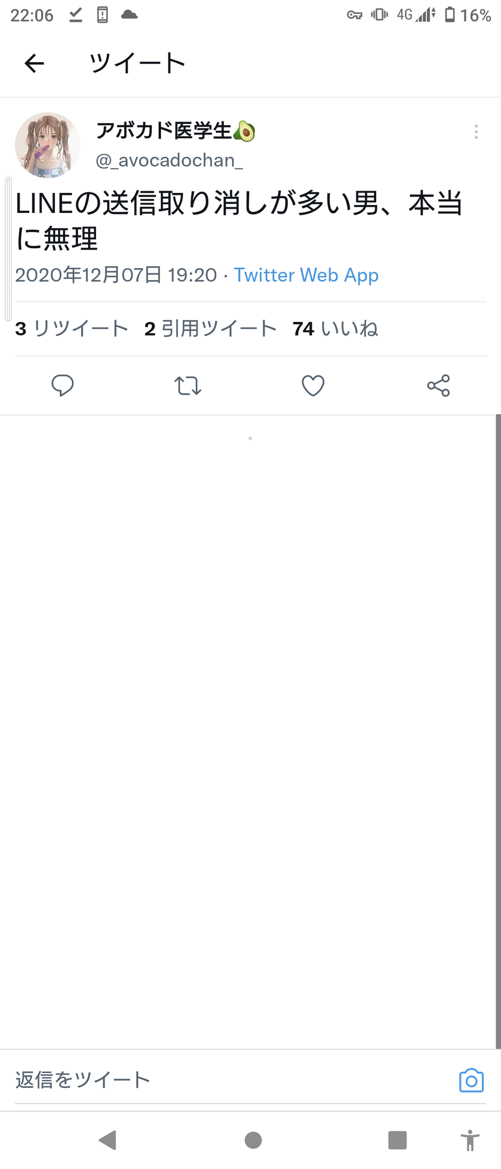Screen dimensions: 501x1169
Task: Like the tweet with heart icon
Action: pyautogui.click(x=313, y=386)
